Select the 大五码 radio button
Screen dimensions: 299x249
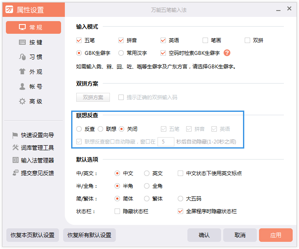pos(180,198)
